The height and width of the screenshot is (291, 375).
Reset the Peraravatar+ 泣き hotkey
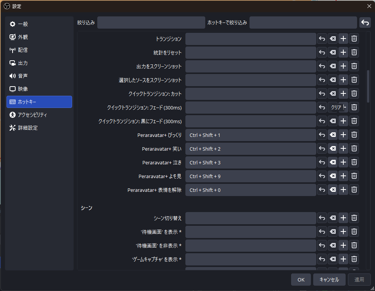pos(322,162)
